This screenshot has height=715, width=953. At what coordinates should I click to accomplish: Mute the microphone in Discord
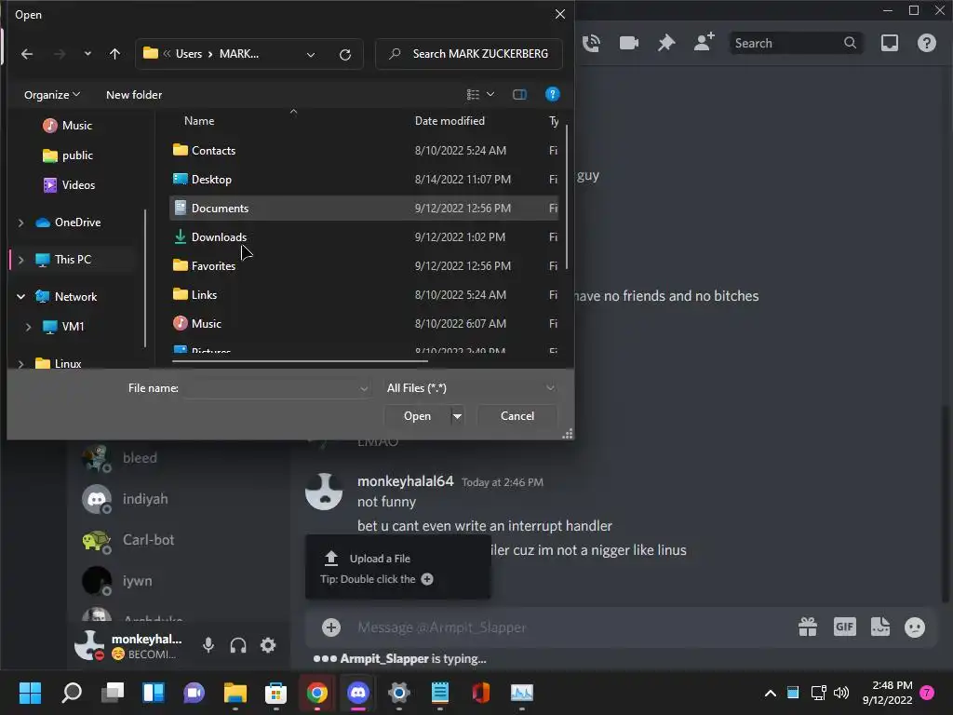coord(208,645)
